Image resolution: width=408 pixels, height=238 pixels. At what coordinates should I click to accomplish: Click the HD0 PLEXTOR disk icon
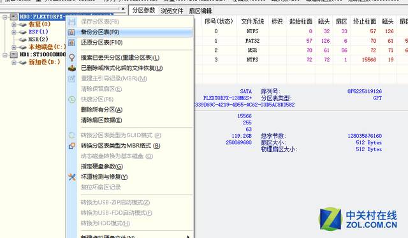point(14,17)
